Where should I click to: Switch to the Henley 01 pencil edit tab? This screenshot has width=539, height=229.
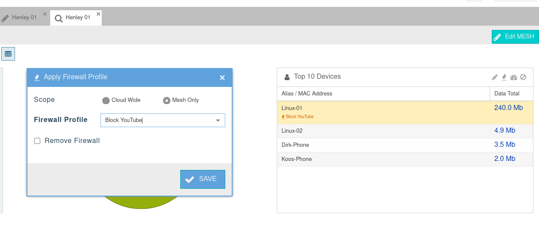(20, 18)
